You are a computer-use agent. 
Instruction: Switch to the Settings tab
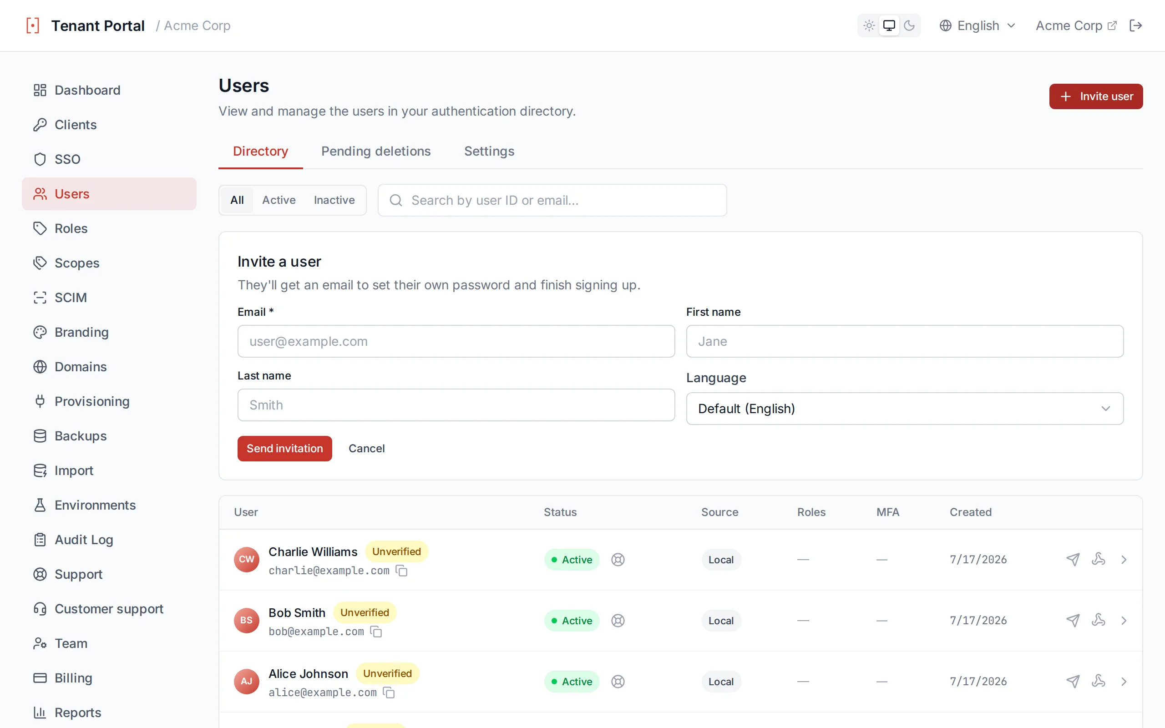click(x=489, y=151)
